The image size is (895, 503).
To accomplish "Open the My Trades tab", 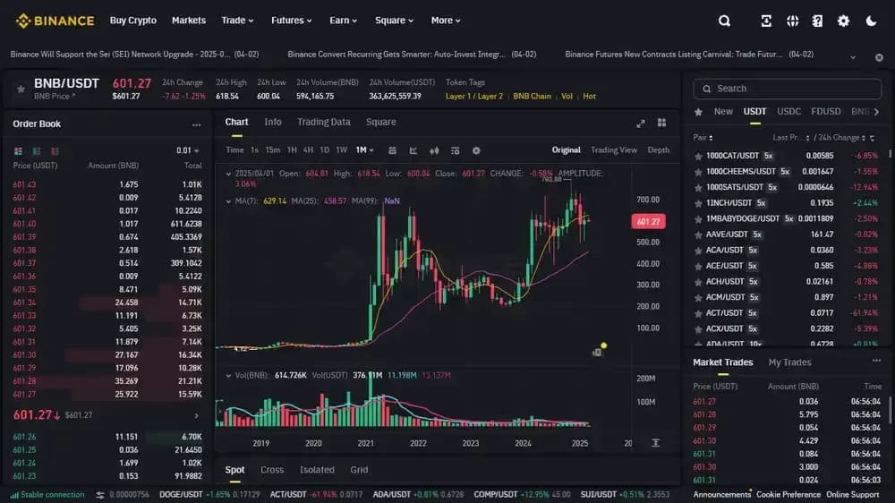I will point(789,362).
